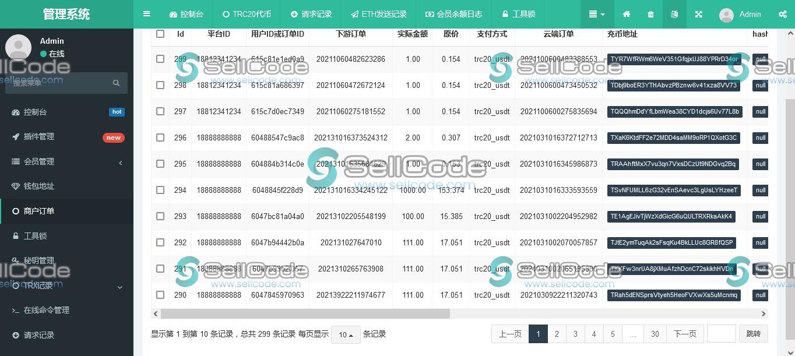The image size is (795, 356).
Task: Click the search magnifier icon in sidebar
Action: pos(116,83)
